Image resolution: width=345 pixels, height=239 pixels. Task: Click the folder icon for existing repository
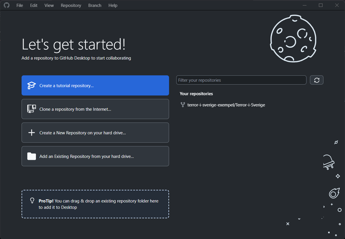32,156
